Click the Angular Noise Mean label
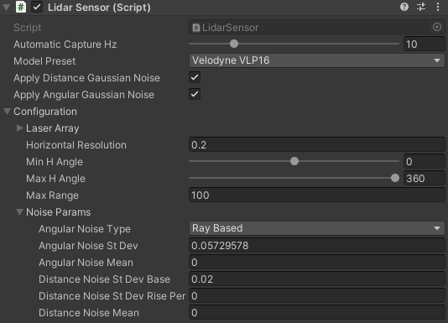 pyautogui.click(x=86, y=263)
